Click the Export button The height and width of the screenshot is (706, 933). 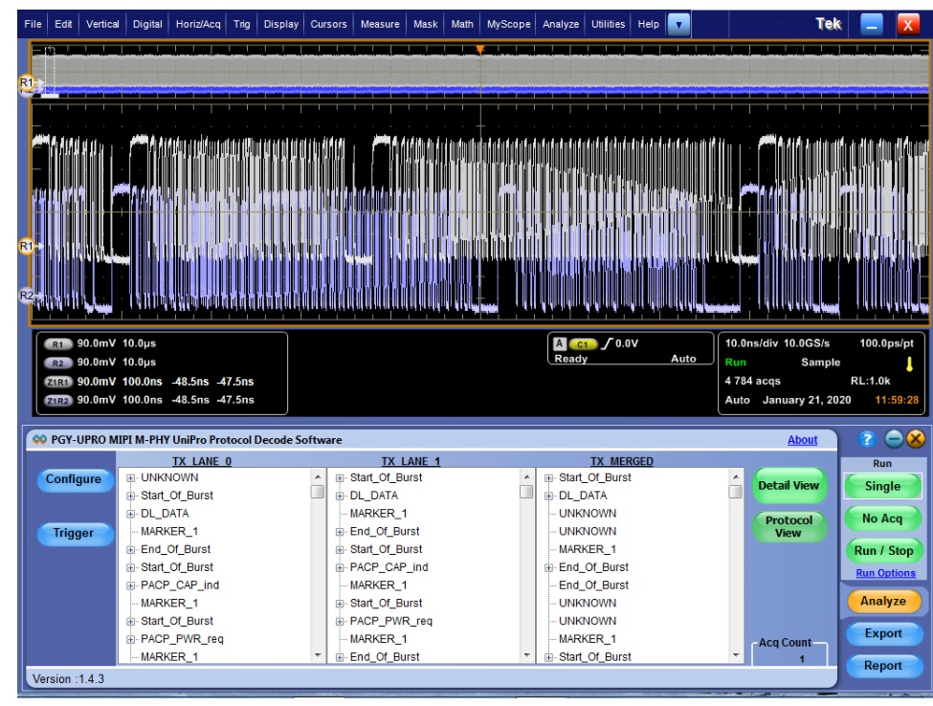tap(883, 633)
